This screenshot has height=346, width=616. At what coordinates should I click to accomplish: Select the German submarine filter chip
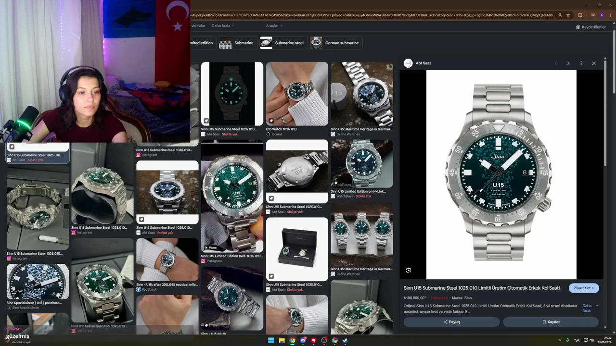pyautogui.click(x=336, y=43)
